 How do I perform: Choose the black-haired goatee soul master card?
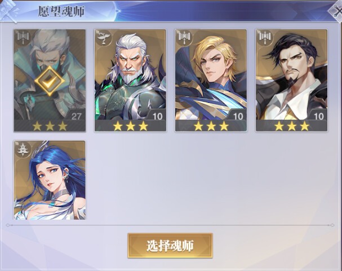[292, 80]
